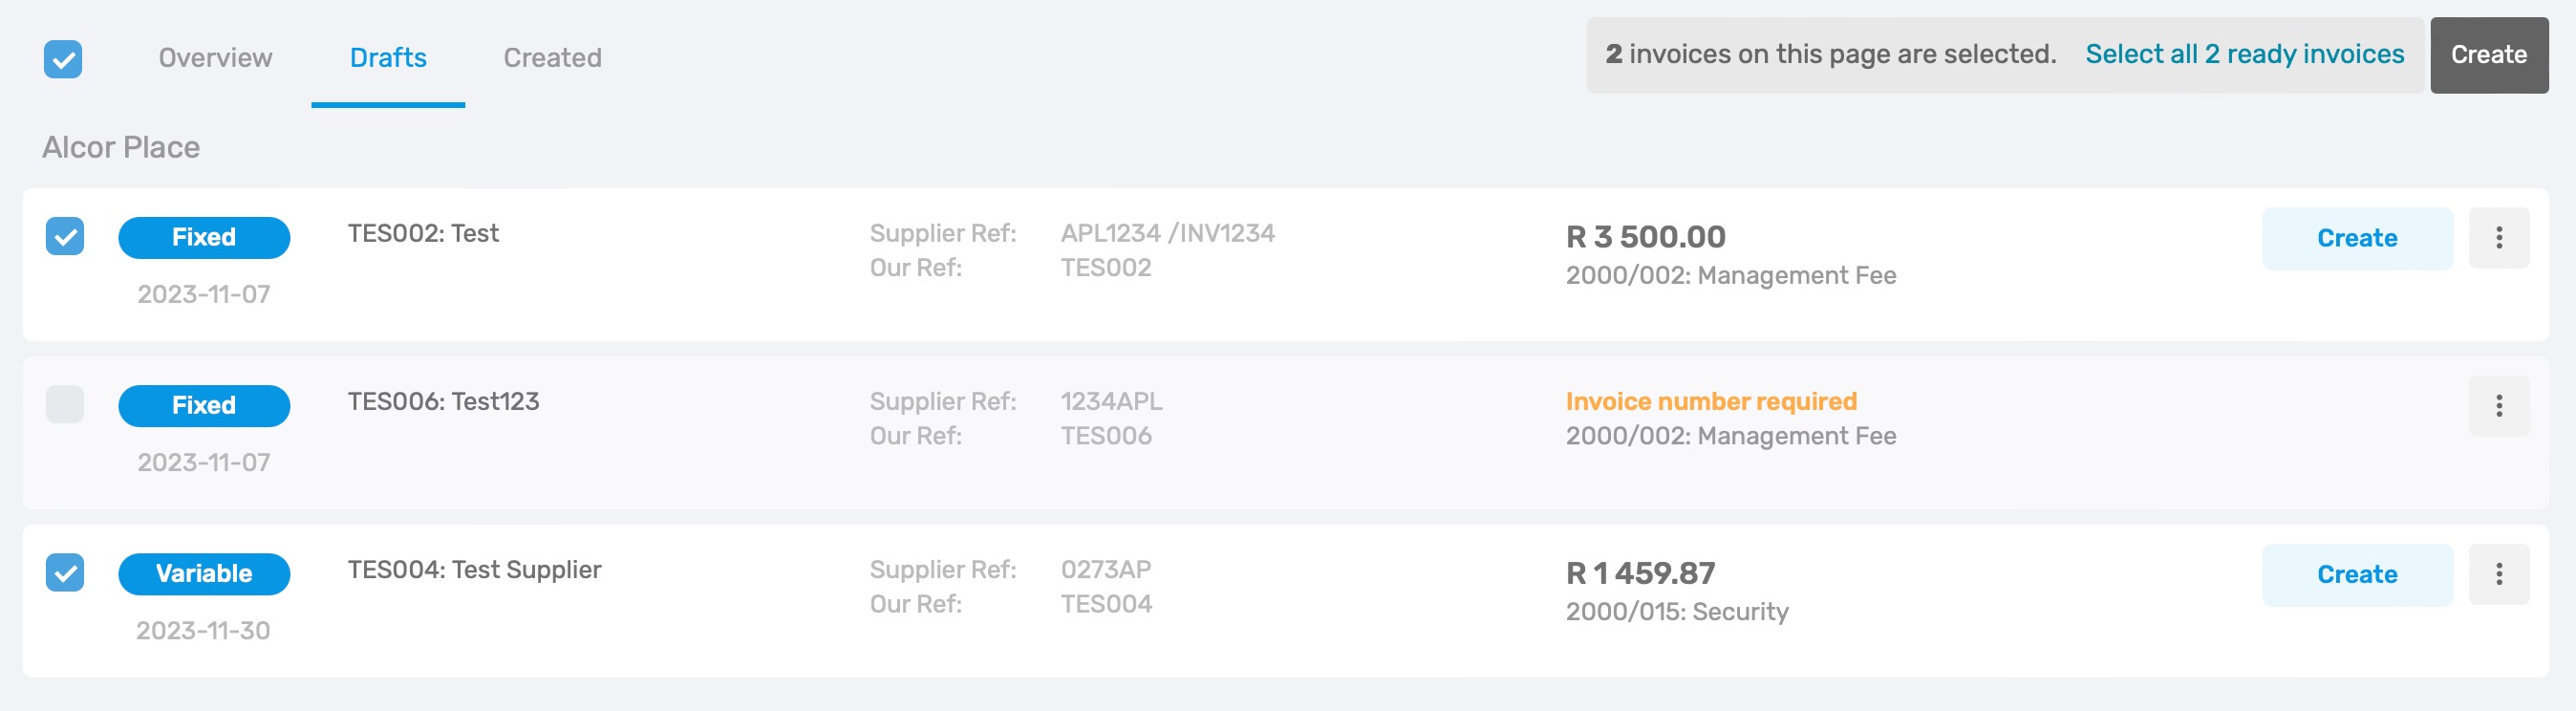Create the R 3 500.00 invoice
2576x711 pixels.
pyautogui.click(x=2357, y=238)
